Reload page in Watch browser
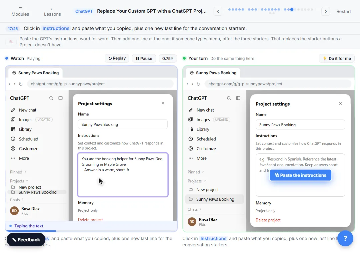 (21, 84)
